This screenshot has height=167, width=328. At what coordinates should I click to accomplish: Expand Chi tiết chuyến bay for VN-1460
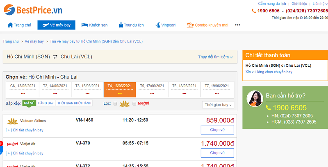(x=24, y=130)
